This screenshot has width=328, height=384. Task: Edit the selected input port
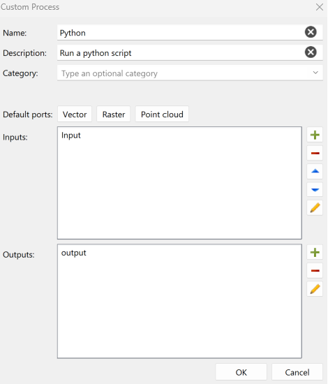coord(315,207)
